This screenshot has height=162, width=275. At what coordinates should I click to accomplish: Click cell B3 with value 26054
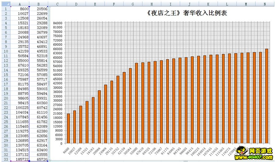[x=39, y=18]
